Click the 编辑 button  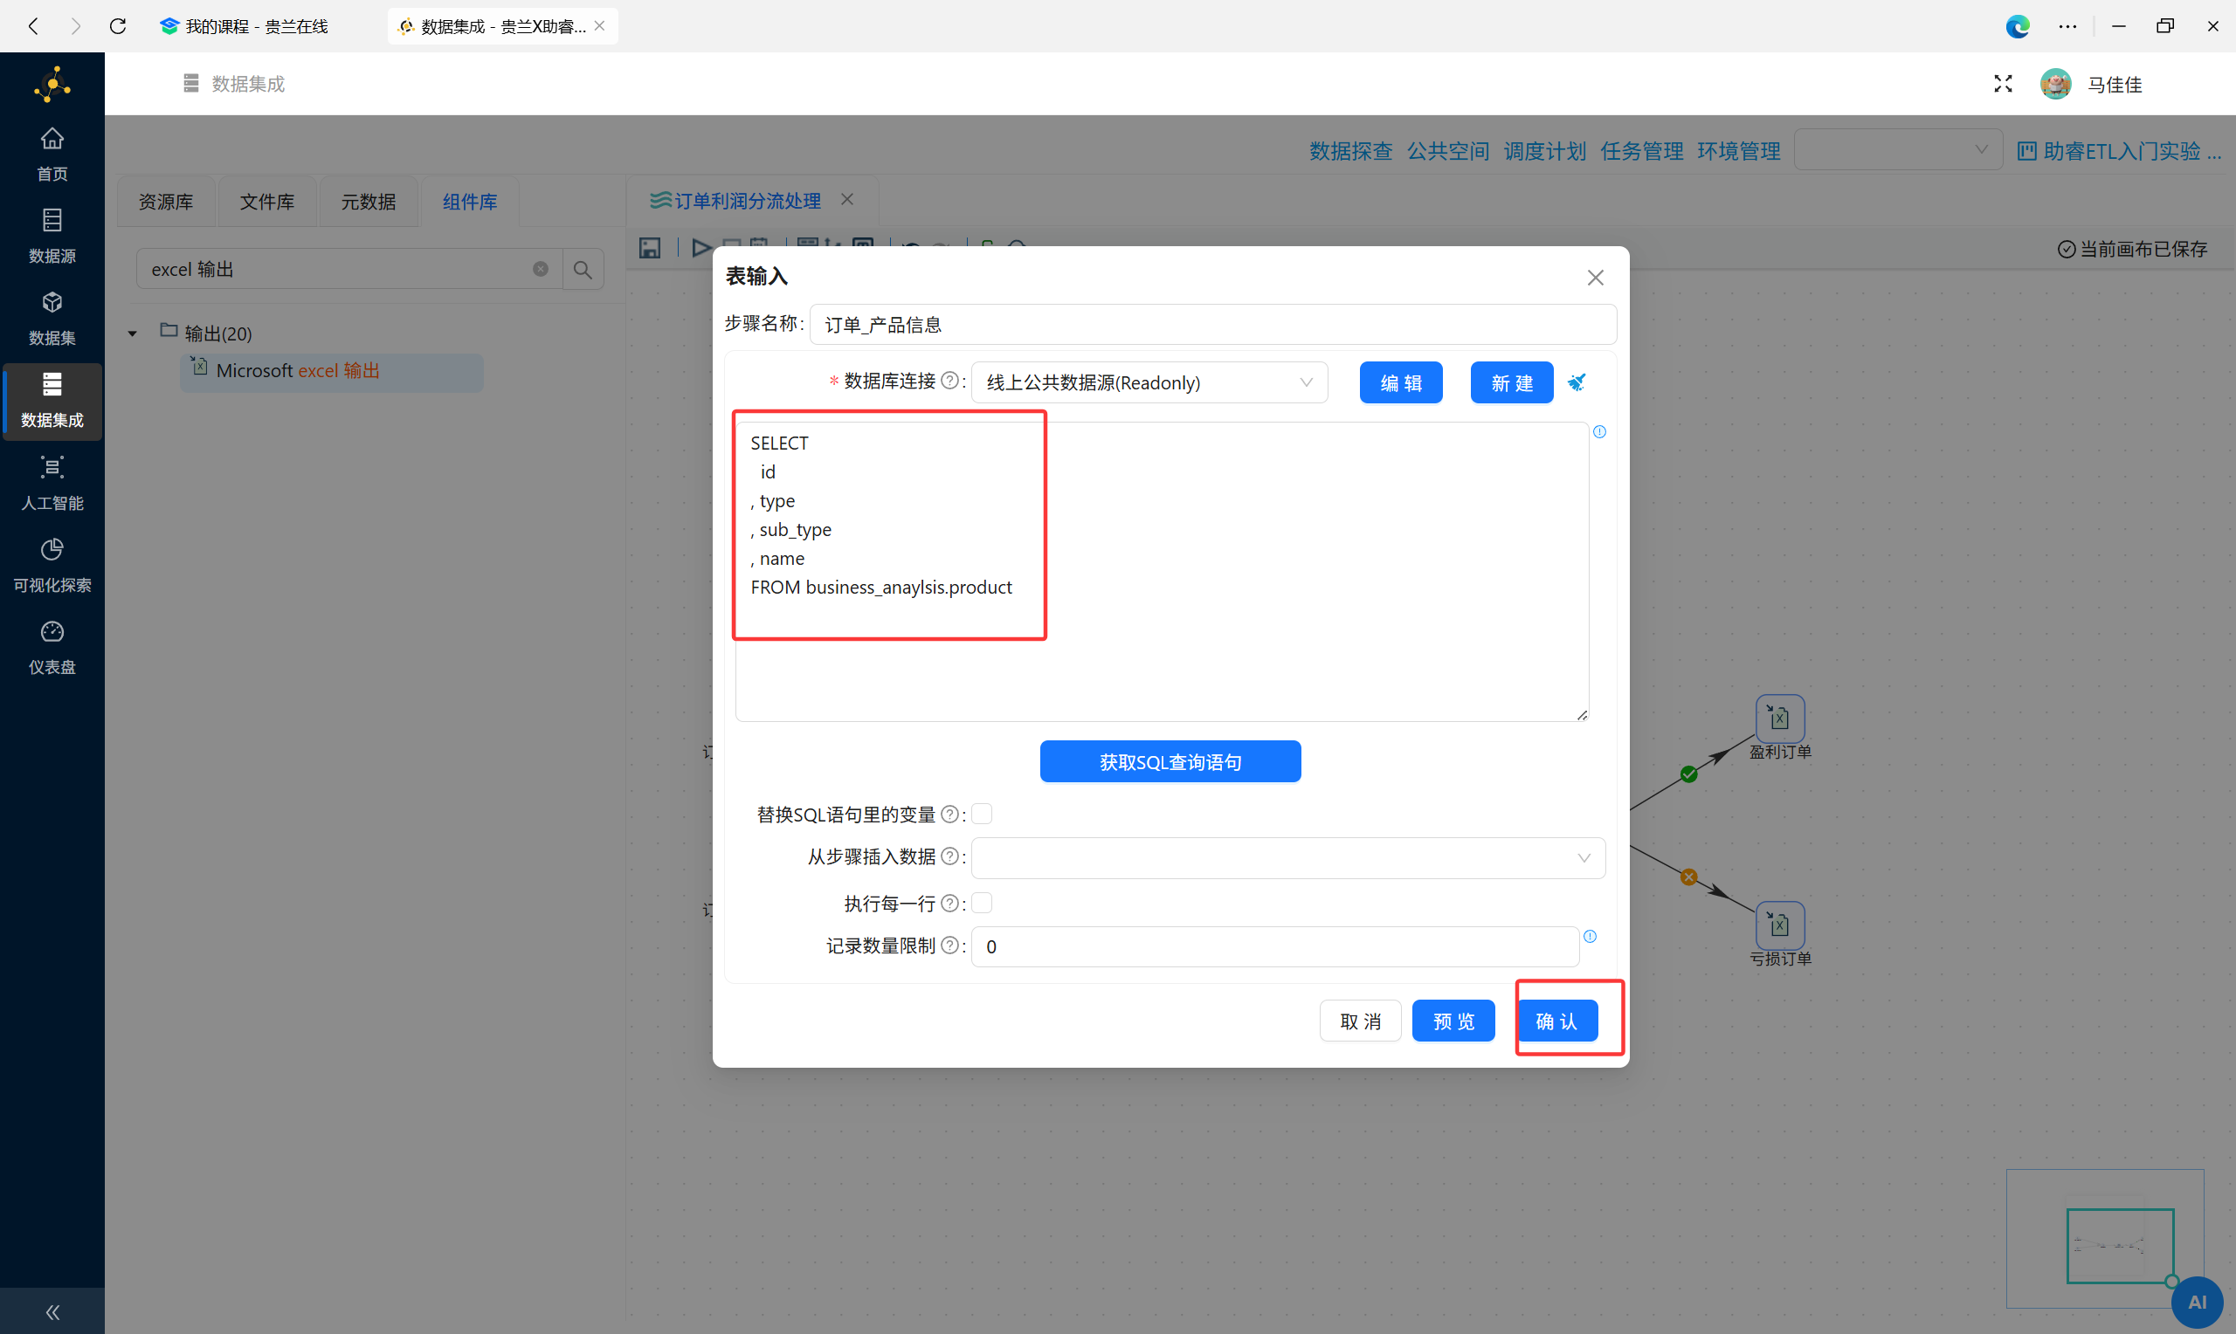[1400, 383]
